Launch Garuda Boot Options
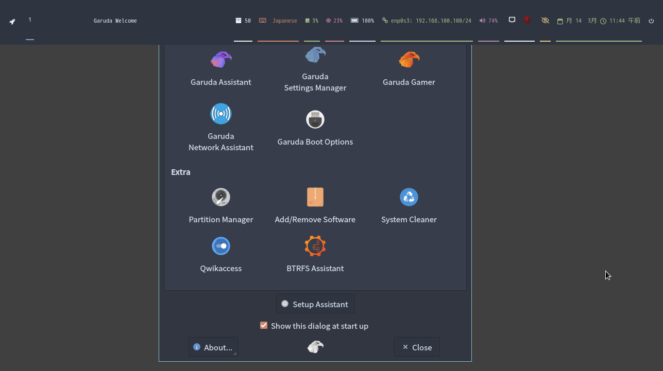Viewport: 663px width, 371px height. pyautogui.click(x=315, y=128)
